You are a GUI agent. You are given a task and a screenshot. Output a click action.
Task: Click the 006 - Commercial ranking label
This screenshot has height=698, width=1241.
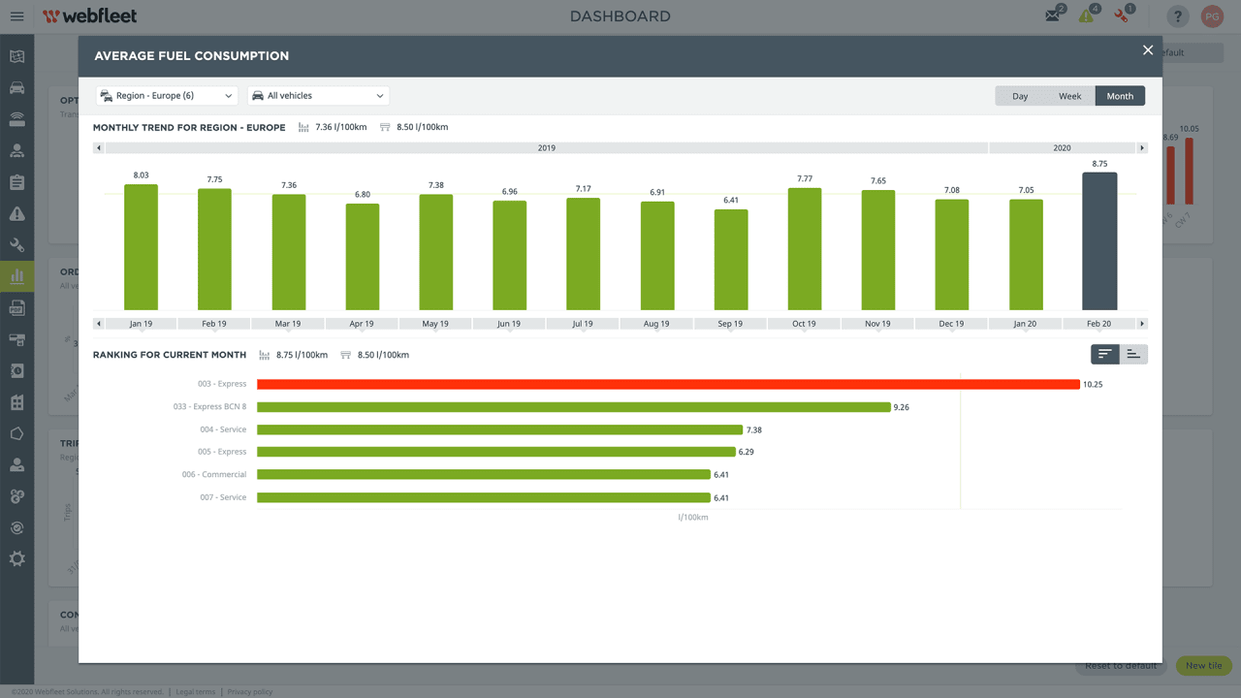[x=214, y=475]
